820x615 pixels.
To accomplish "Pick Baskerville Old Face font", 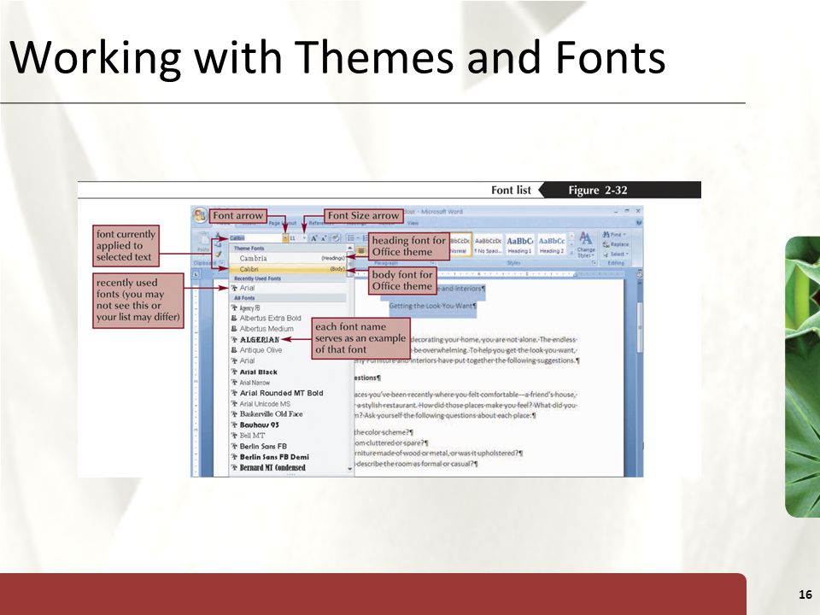I will [288, 414].
